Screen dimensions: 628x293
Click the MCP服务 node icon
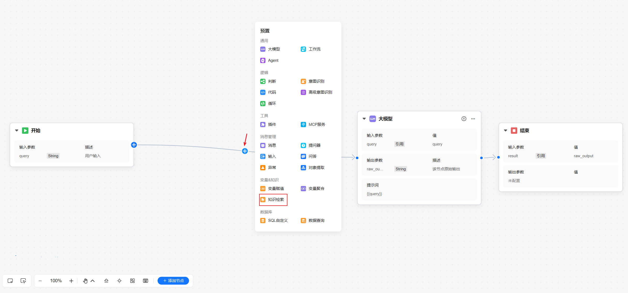(303, 125)
